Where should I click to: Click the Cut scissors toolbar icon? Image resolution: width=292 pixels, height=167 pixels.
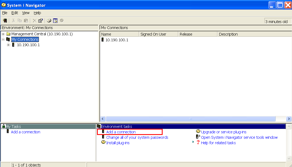[x=13, y=21]
